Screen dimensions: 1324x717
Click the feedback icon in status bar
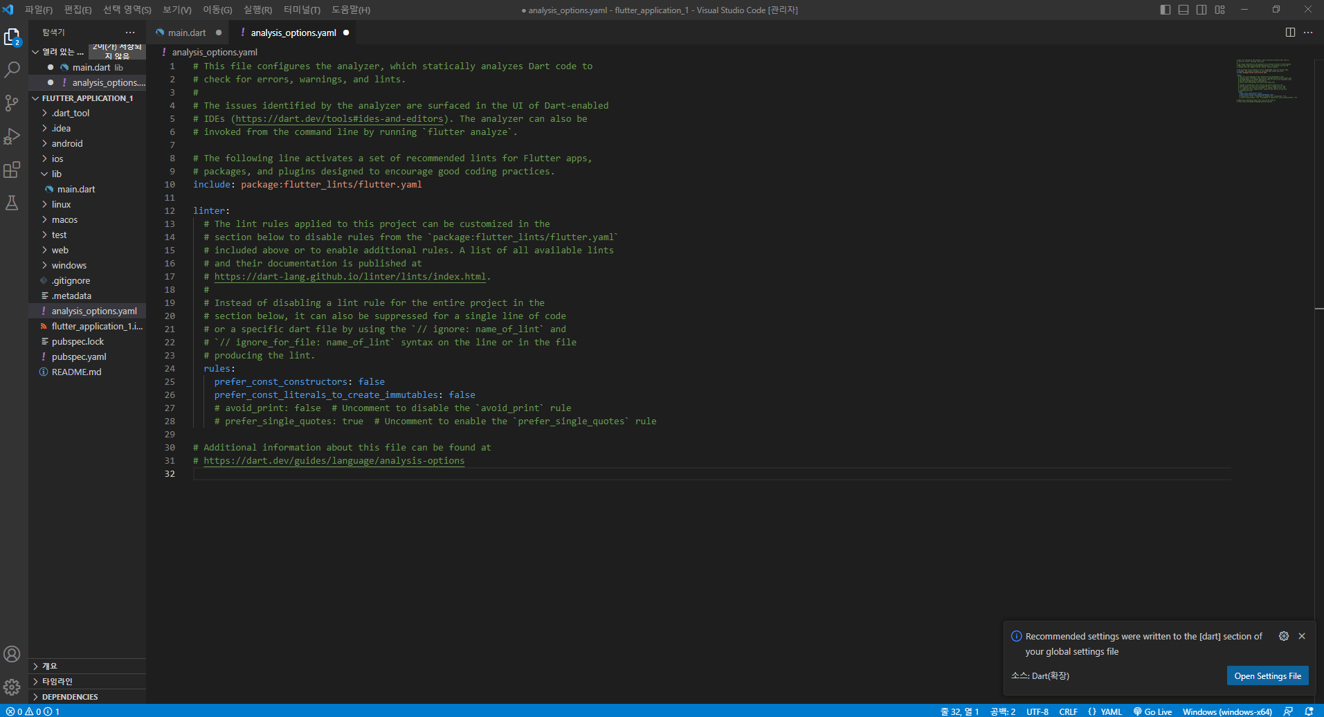point(1288,711)
